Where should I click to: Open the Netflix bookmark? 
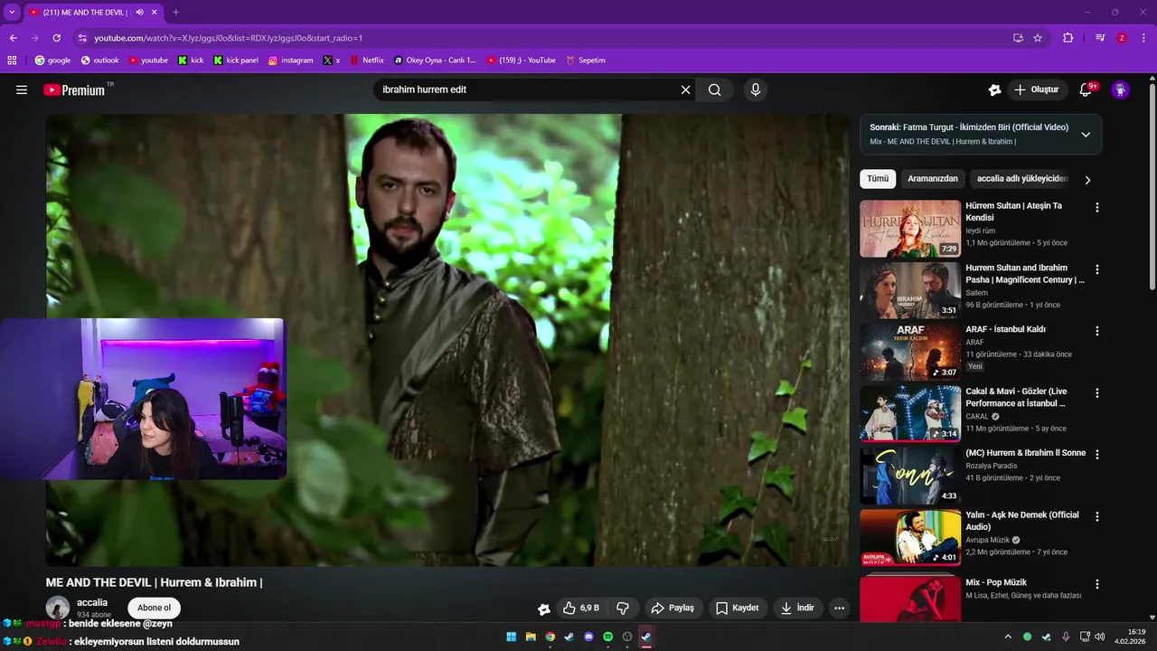[366, 60]
